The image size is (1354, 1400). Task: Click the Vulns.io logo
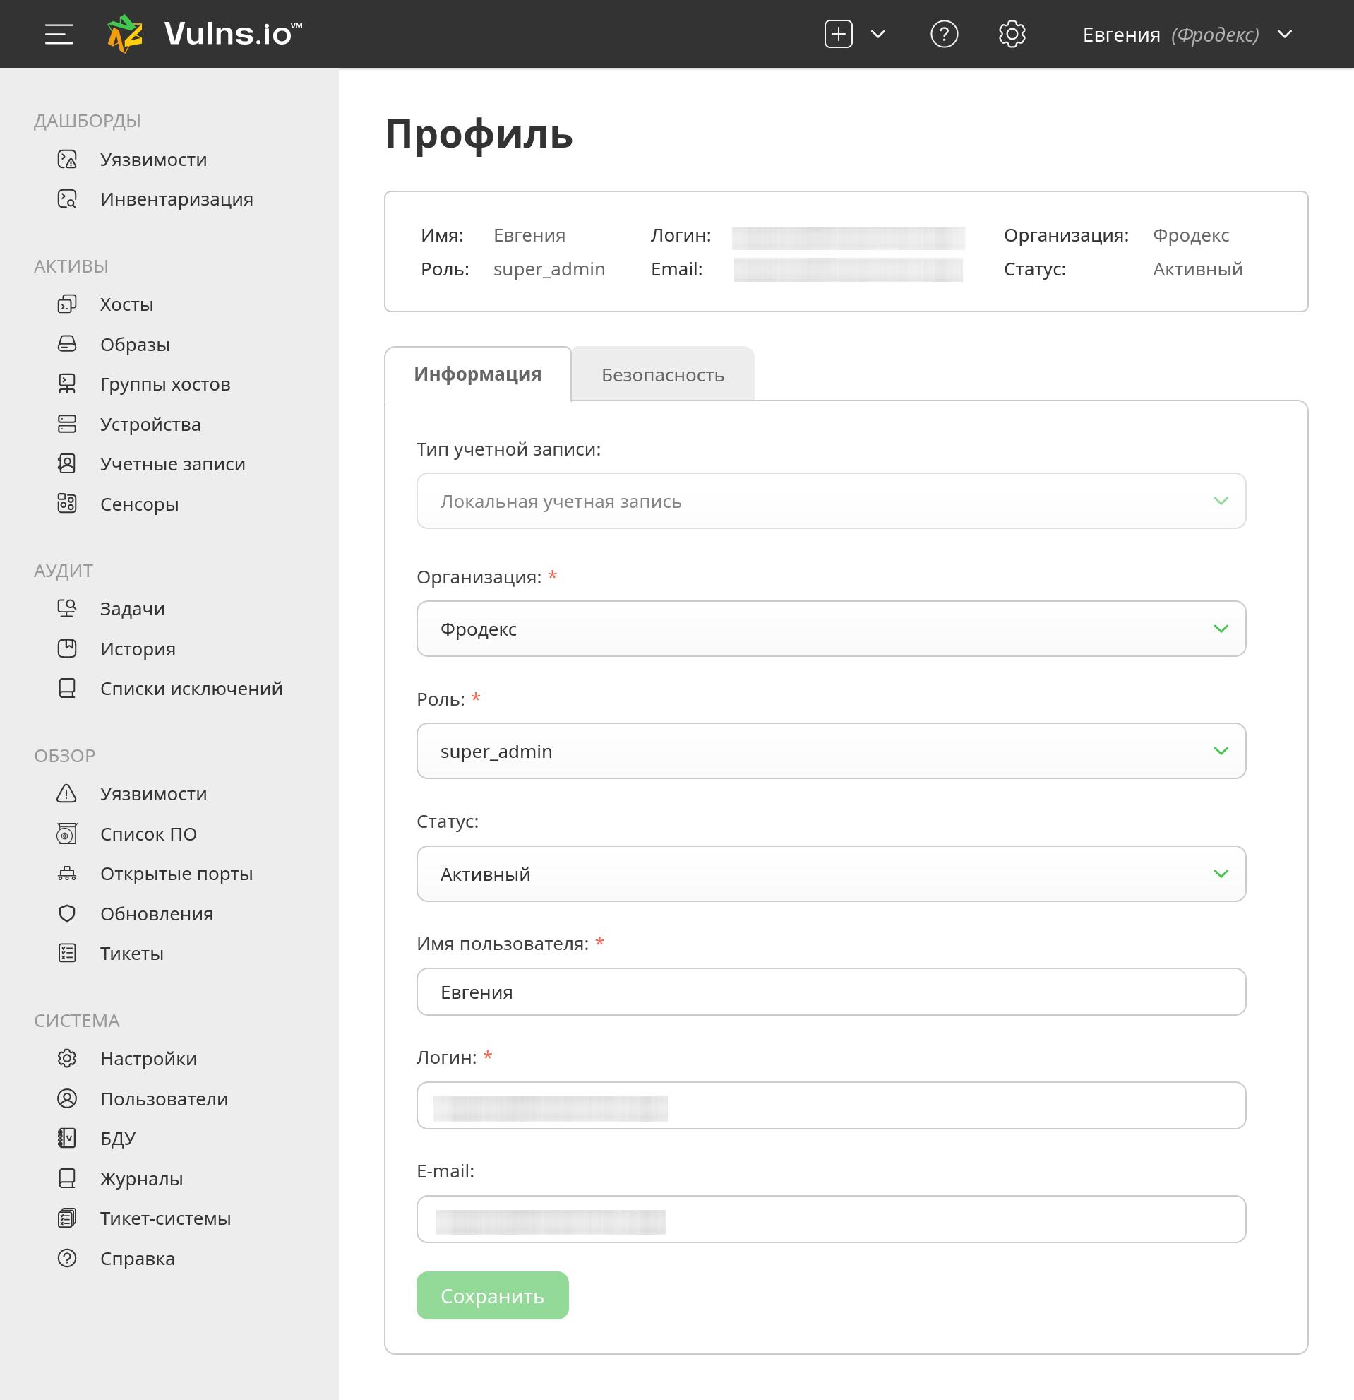click(204, 35)
